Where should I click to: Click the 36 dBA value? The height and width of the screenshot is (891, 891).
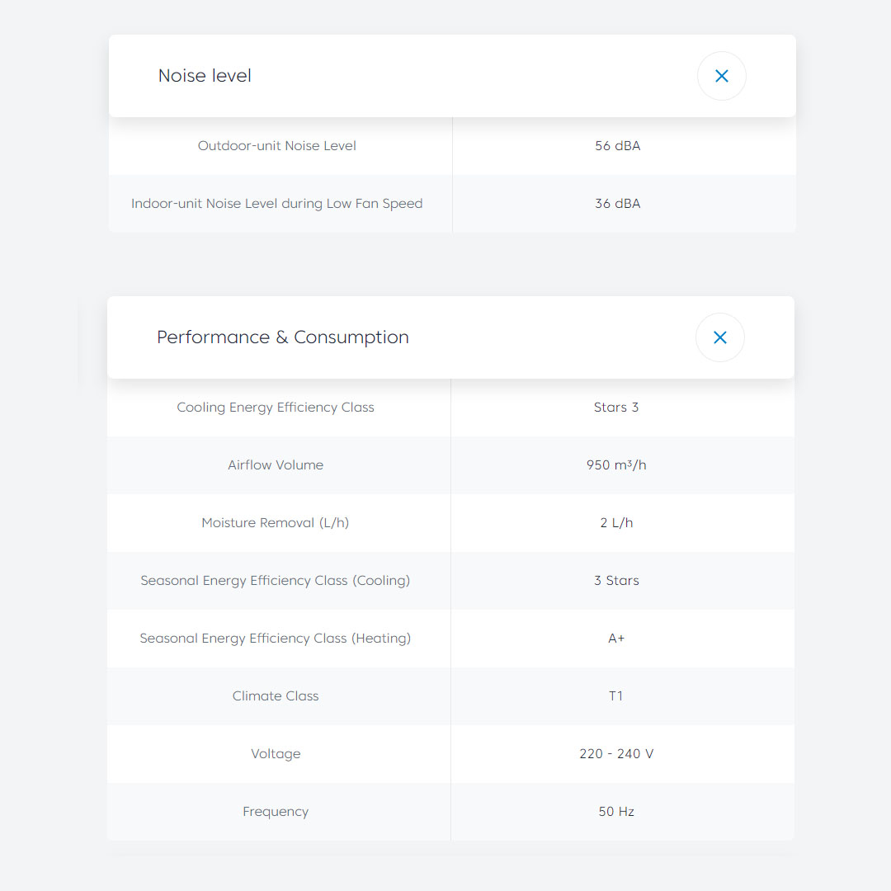point(617,204)
